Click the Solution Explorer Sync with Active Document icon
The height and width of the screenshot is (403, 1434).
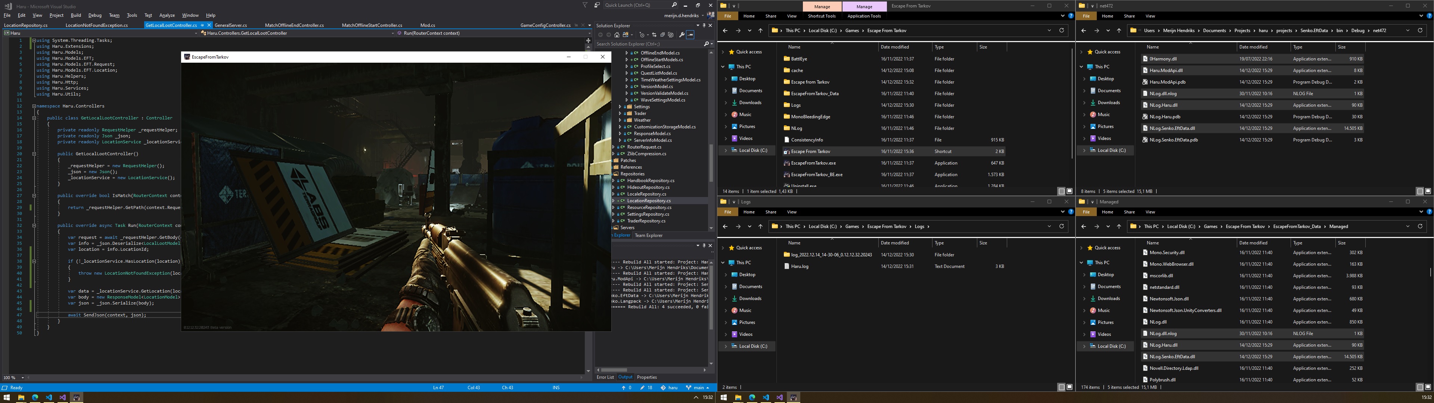(x=654, y=35)
